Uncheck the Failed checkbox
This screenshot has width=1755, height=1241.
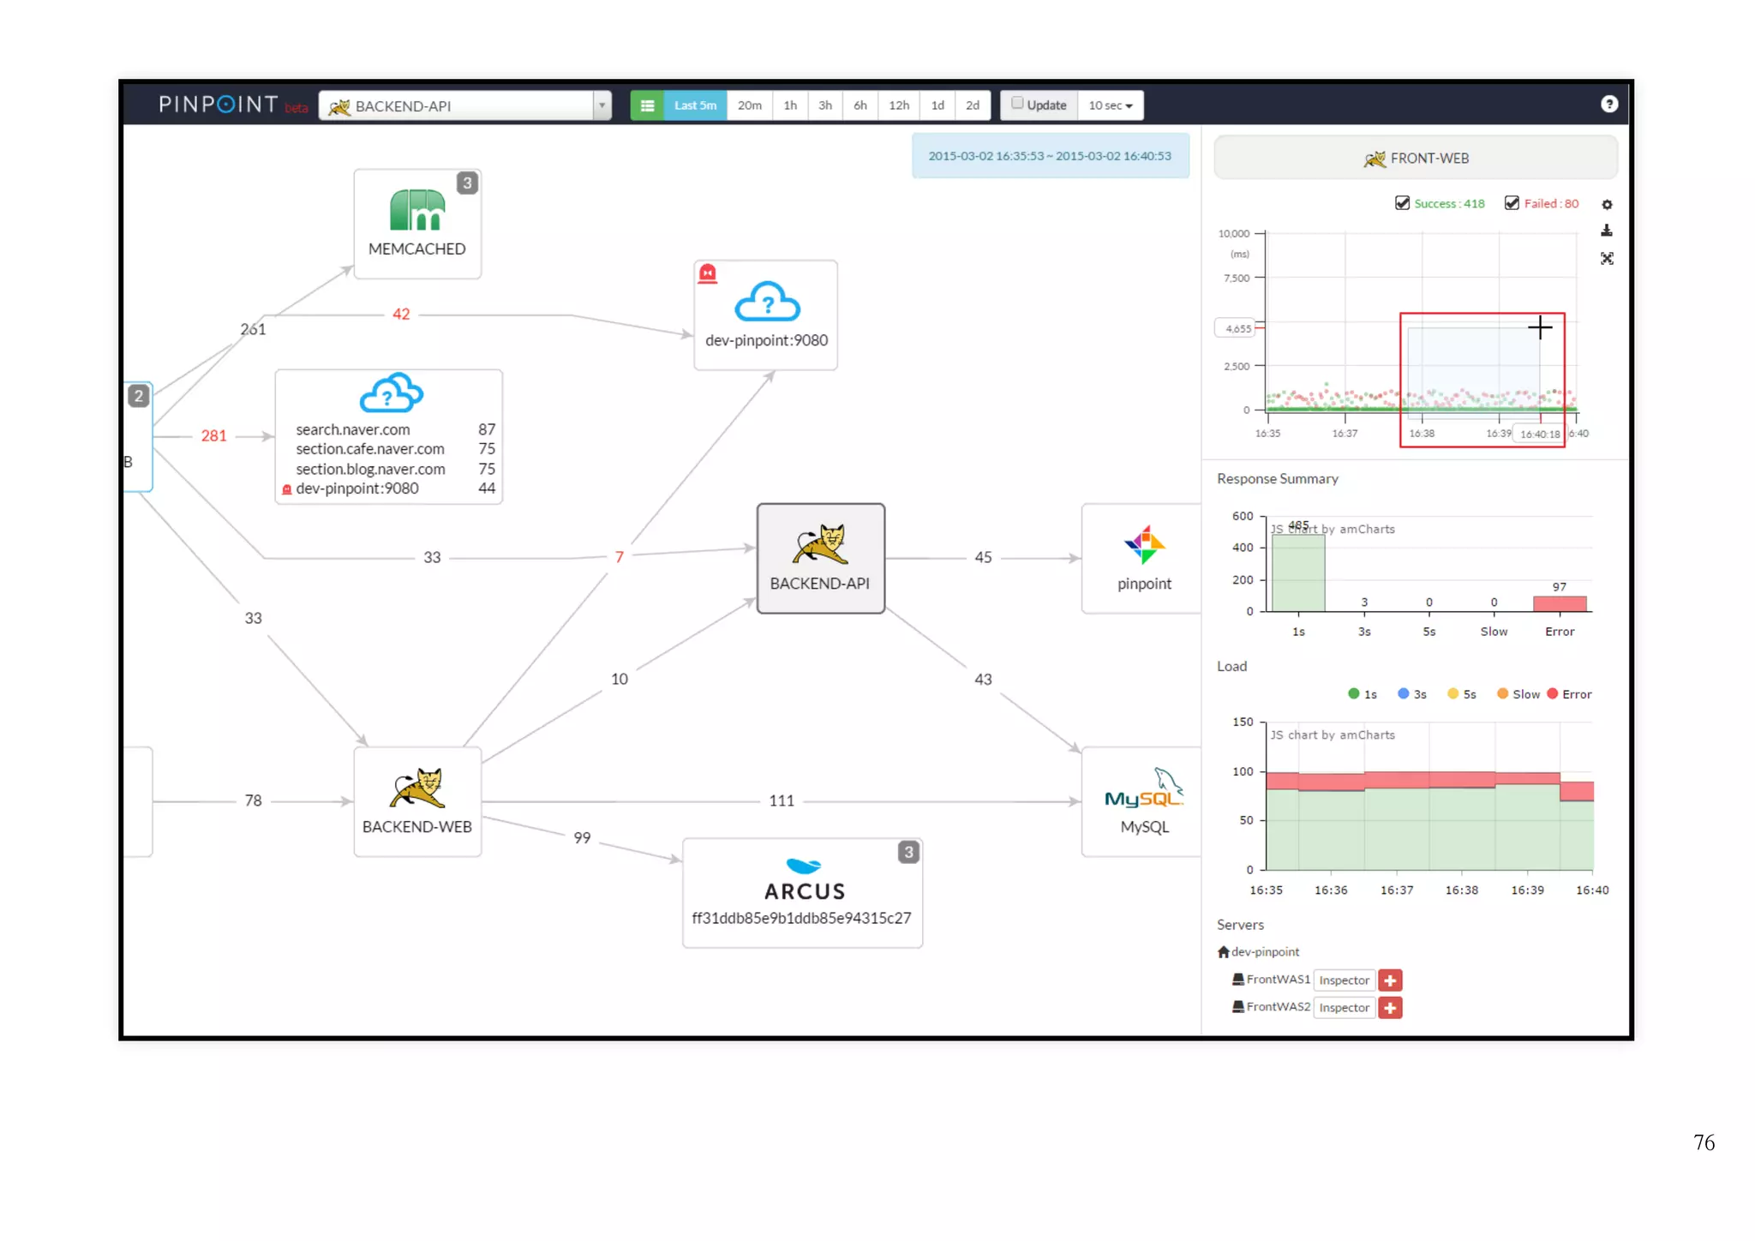pyautogui.click(x=1512, y=203)
